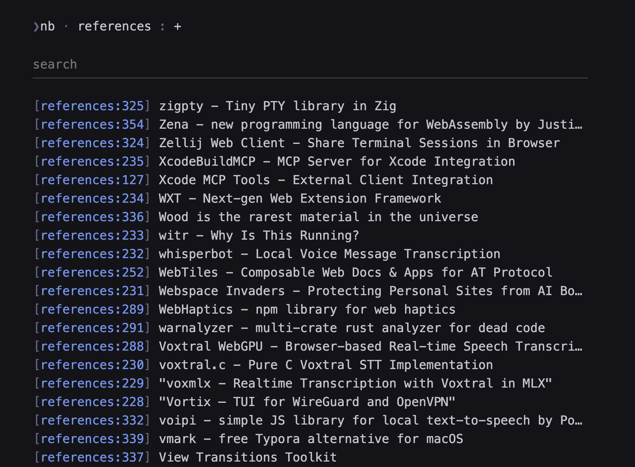
Task: Click the [references:336] ID tag for Wood entry
Action: tap(92, 216)
